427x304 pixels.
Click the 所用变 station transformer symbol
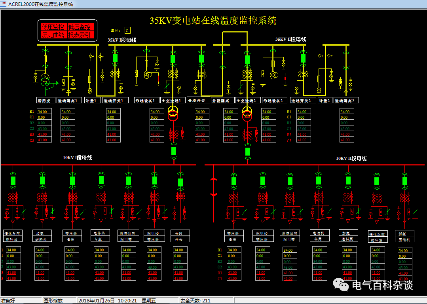(45, 80)
